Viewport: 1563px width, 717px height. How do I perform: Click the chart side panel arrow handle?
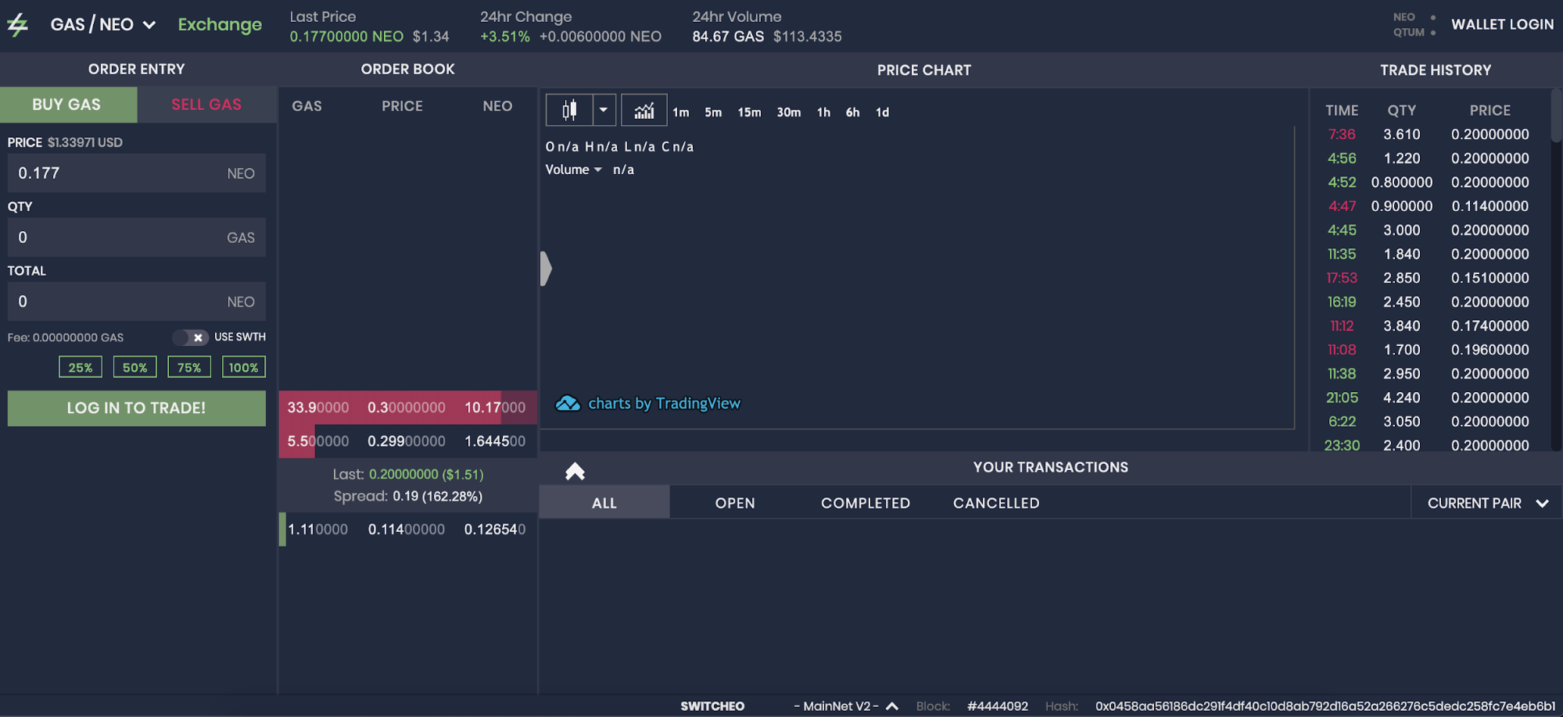546,269
